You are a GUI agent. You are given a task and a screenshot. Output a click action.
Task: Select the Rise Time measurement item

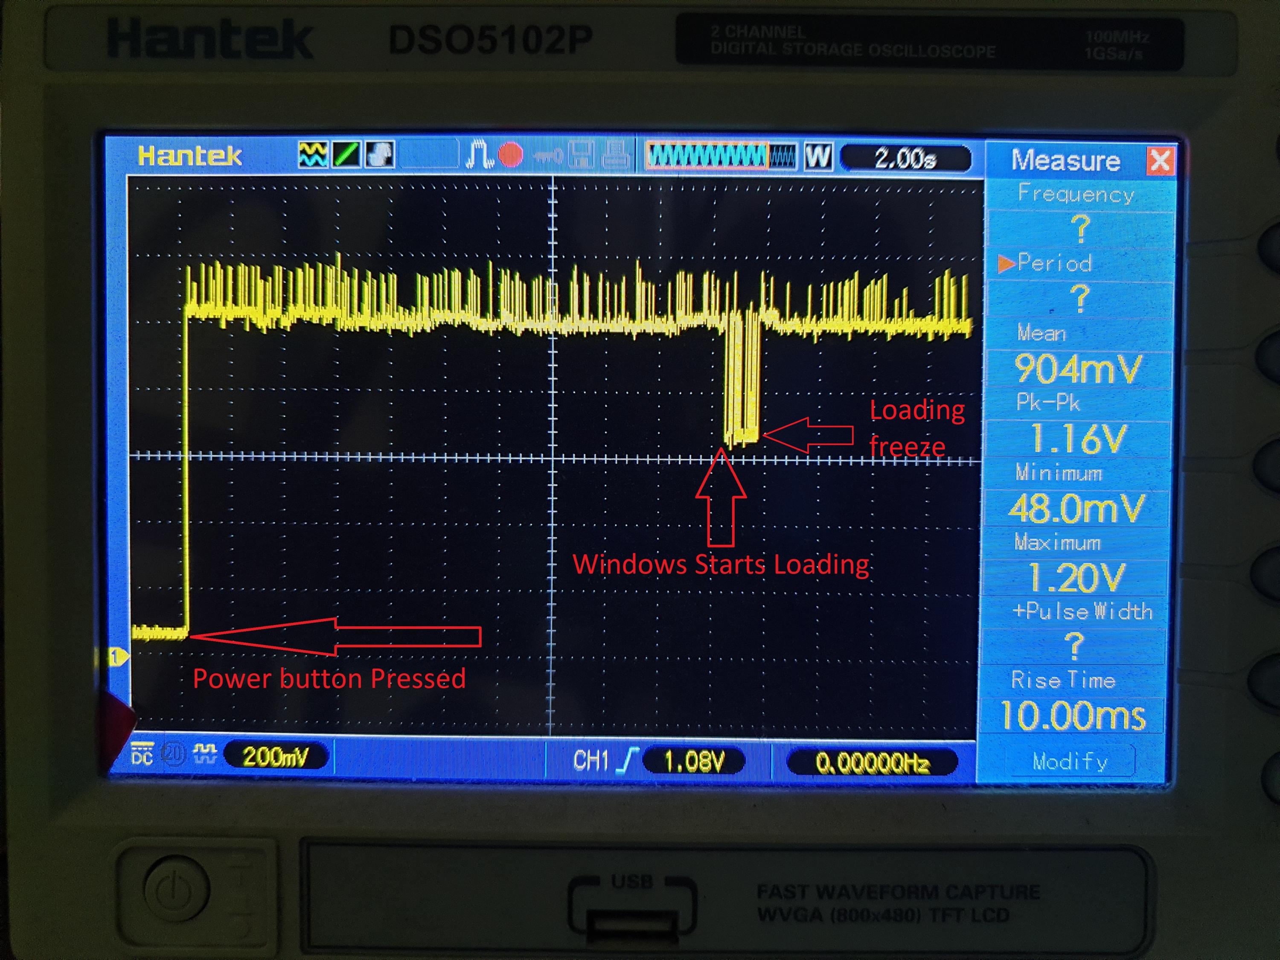[x=1063, y=680]
